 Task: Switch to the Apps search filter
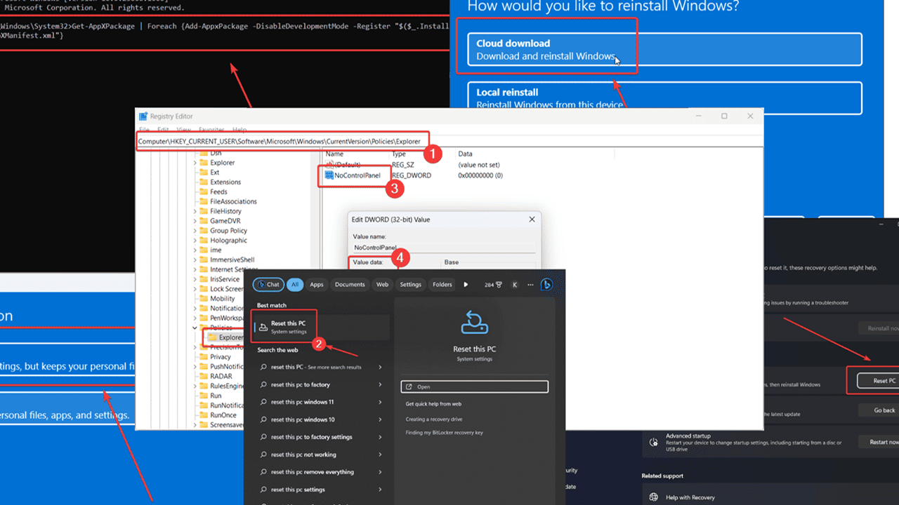click(x=317, y=285)
